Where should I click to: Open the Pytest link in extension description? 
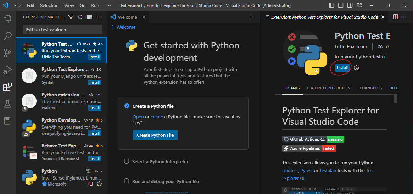307,171
